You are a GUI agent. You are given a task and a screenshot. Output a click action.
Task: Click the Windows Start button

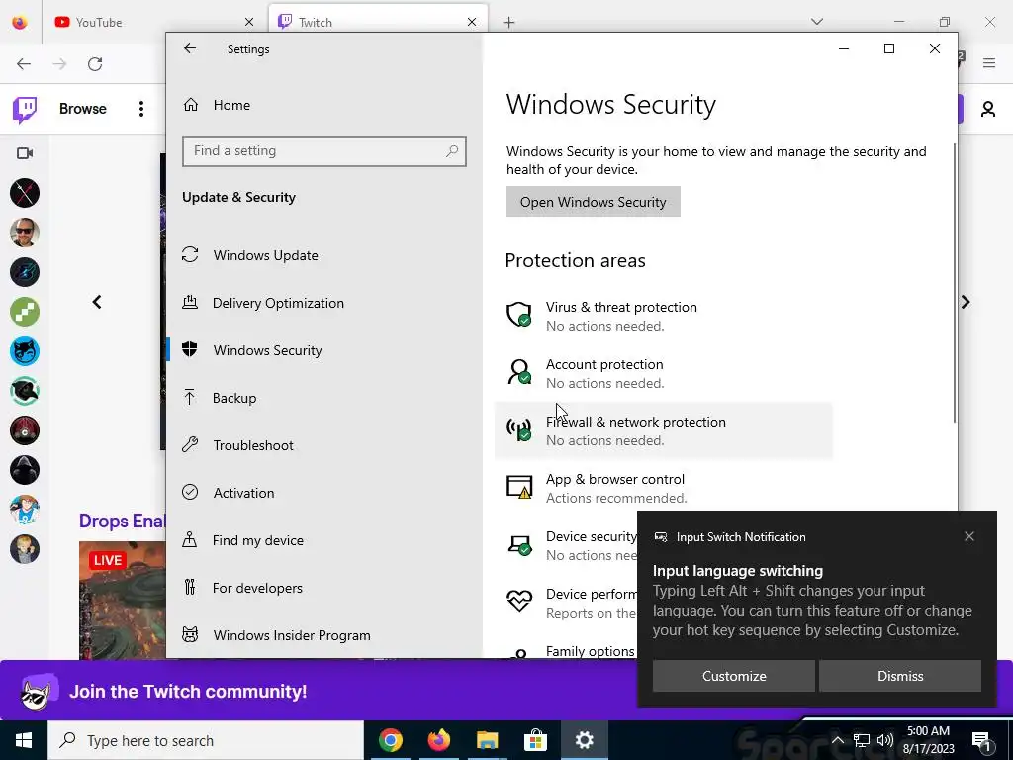24,740
